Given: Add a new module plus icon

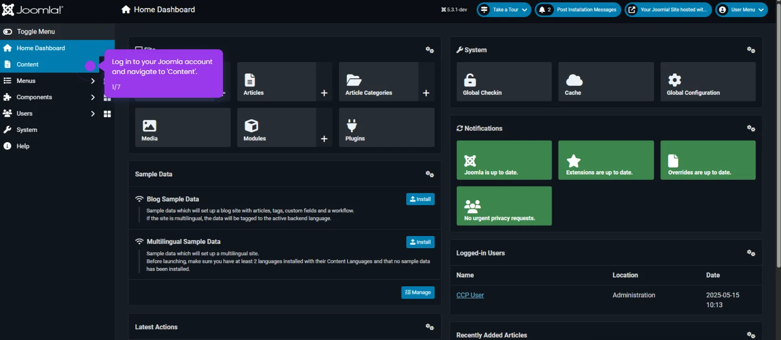Looking at the screenshot, I should point(324,138).
